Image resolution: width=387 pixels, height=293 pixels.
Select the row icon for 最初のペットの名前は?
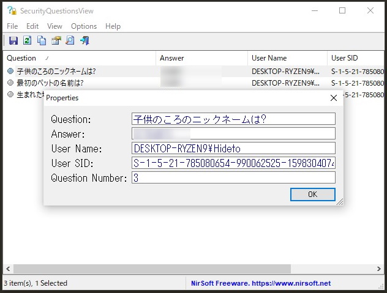[10, 83]
